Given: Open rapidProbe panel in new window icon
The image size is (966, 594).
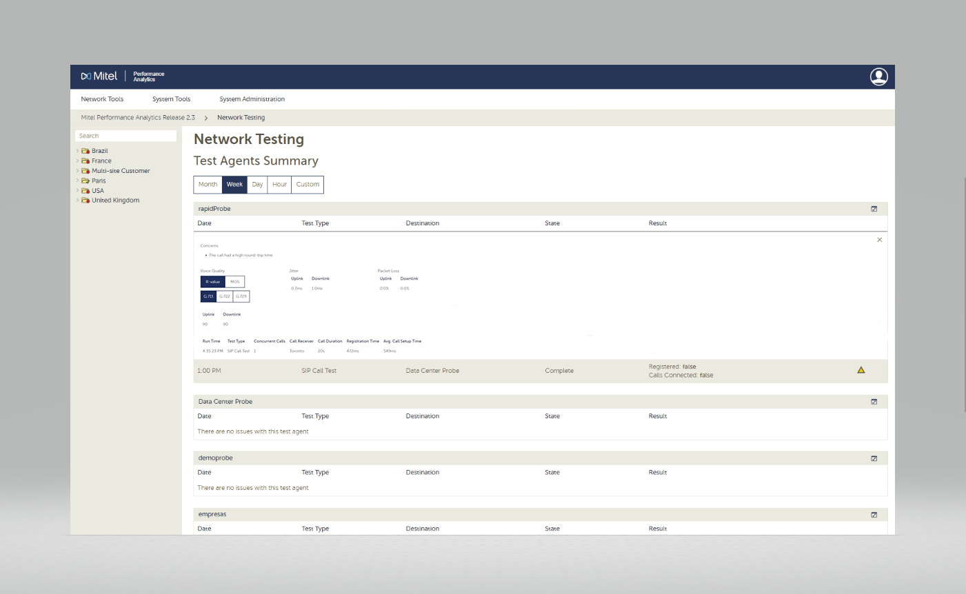Looking at the screenshot, I should [x=874, y=209].
